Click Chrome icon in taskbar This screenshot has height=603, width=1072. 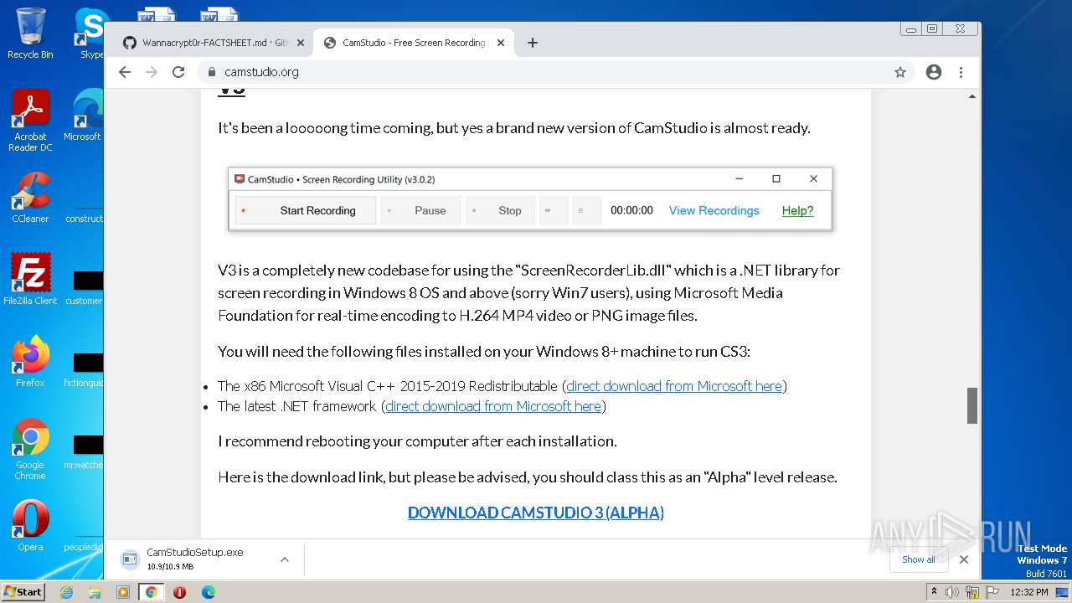[x=151, y=592]
